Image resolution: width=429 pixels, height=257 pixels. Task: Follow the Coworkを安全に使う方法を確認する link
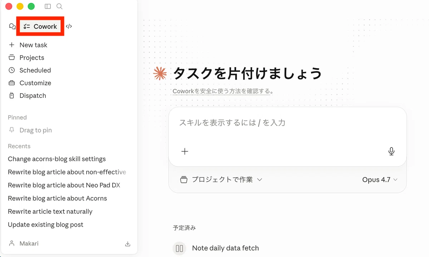pos(221,91)
